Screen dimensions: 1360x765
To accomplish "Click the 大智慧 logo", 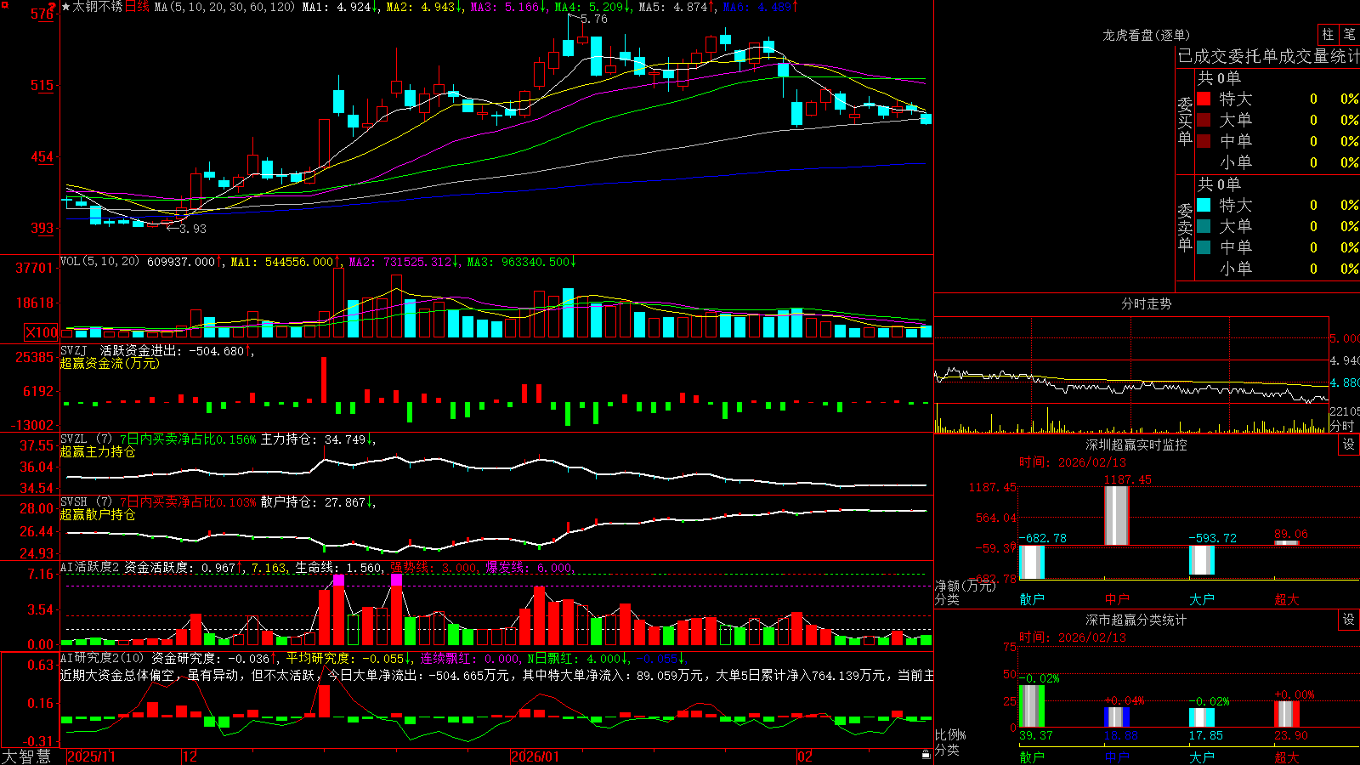I will (x=26, y=756).
